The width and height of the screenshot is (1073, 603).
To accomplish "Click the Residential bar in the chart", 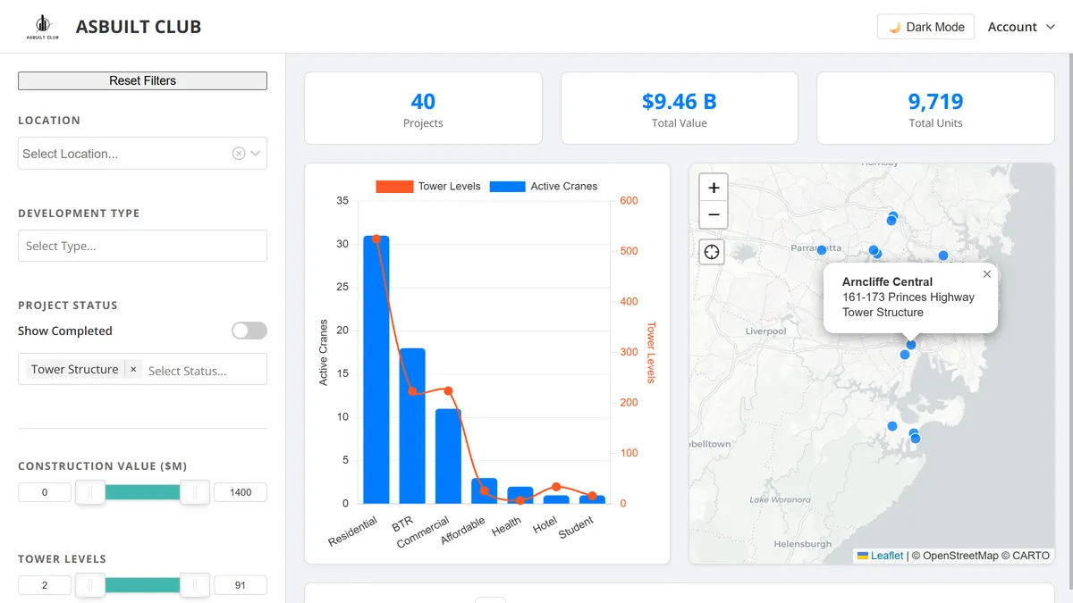I will point(376,370).
